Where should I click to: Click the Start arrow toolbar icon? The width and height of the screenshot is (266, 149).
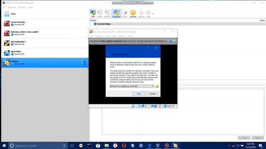coord(148,14)
